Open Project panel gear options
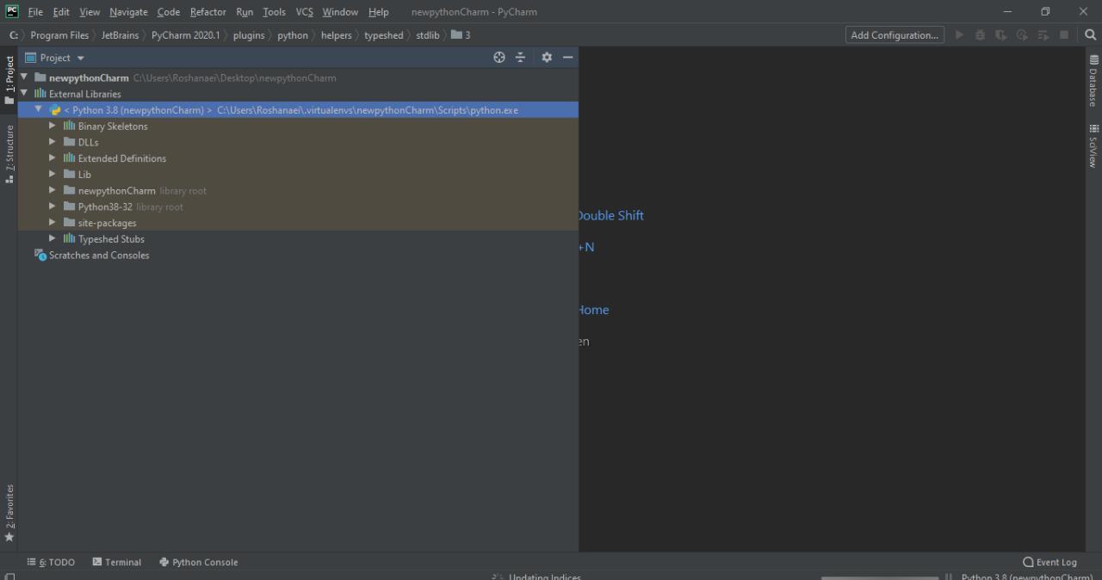The width and height of the screenshot is (1102, 580). (547, 58)
